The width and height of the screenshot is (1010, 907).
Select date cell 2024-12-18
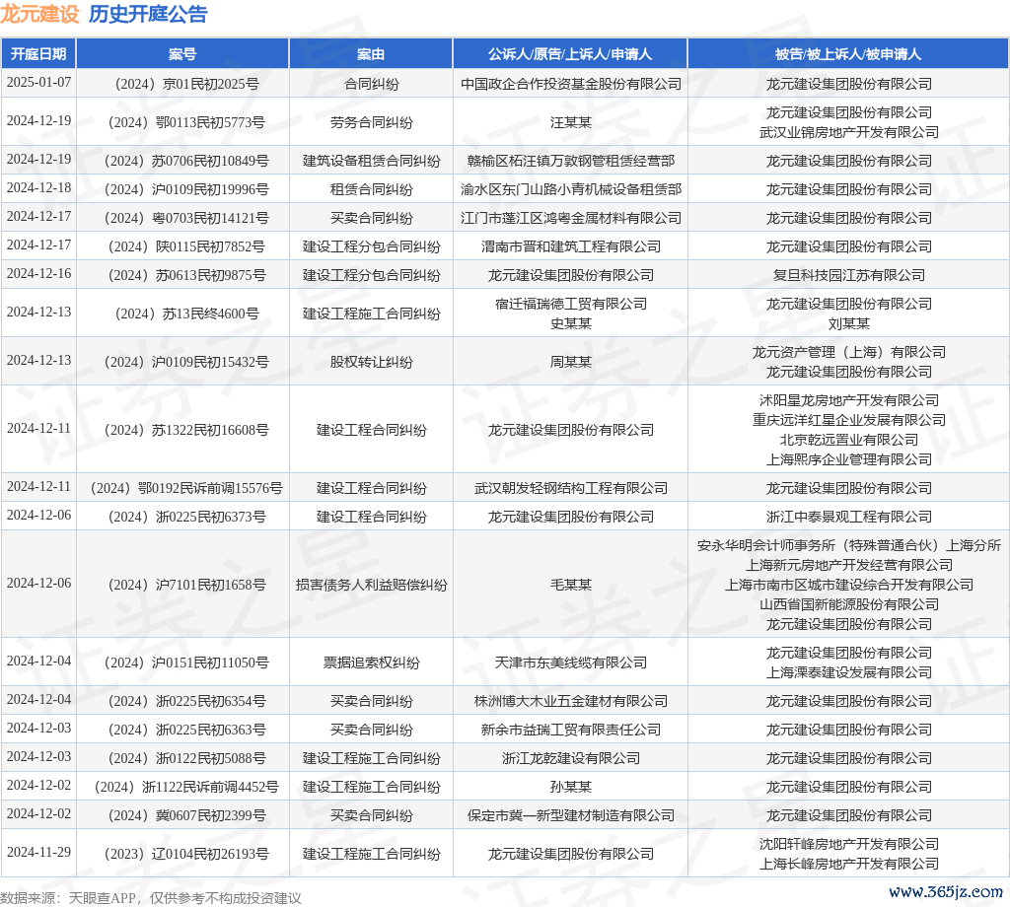[x=38, y=188]
